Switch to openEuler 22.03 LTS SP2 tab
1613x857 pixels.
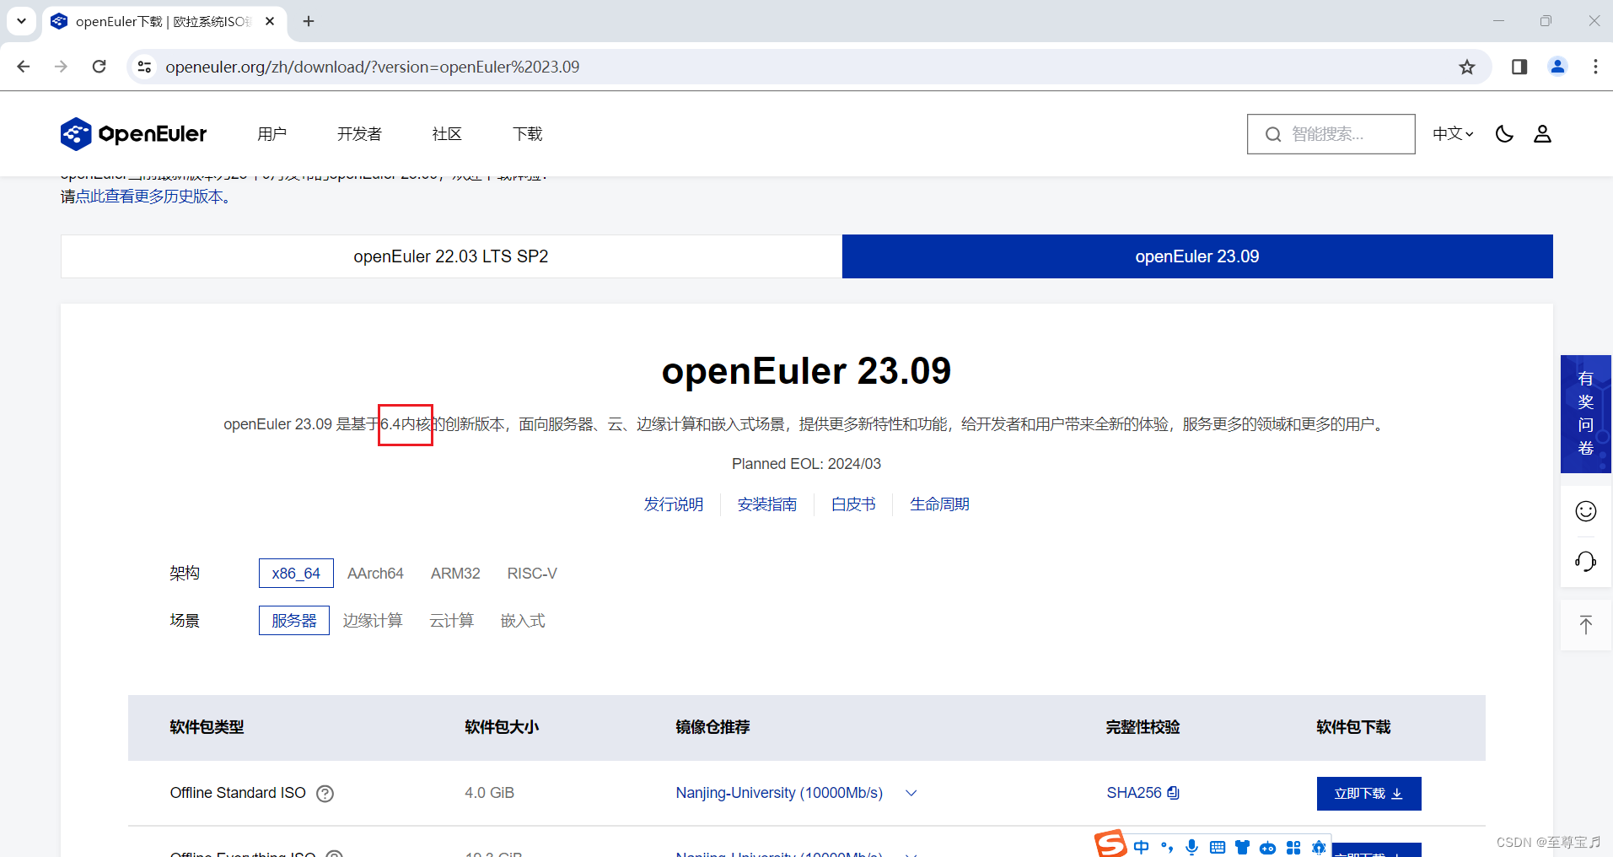tap(451, 256)
